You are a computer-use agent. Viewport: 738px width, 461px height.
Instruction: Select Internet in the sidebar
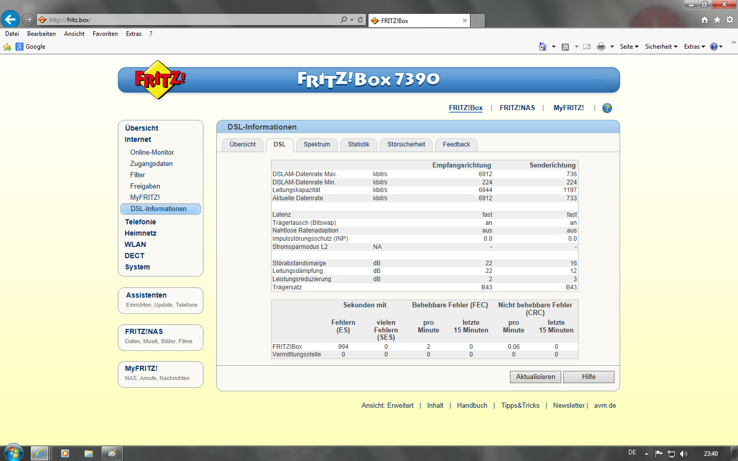coord(138,139)
